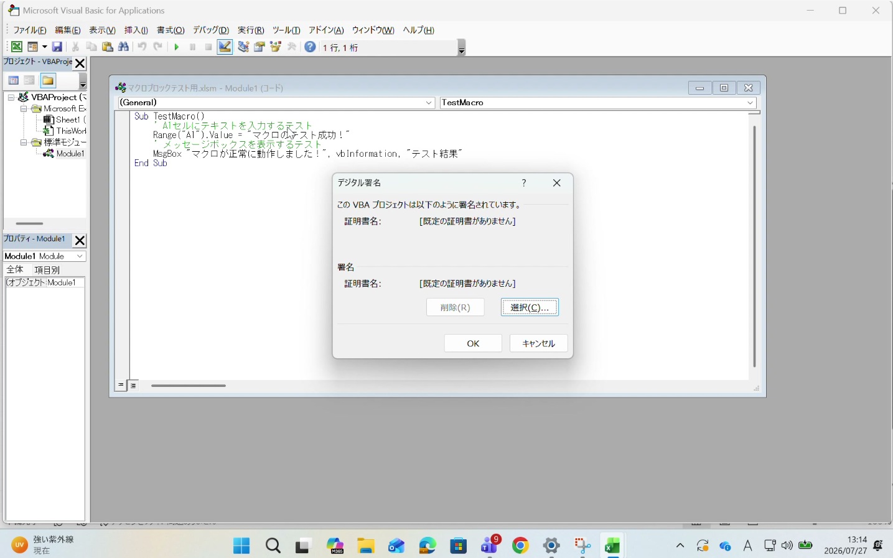Click the ? help button in デジタル署名 dialog

pos(524,183)
